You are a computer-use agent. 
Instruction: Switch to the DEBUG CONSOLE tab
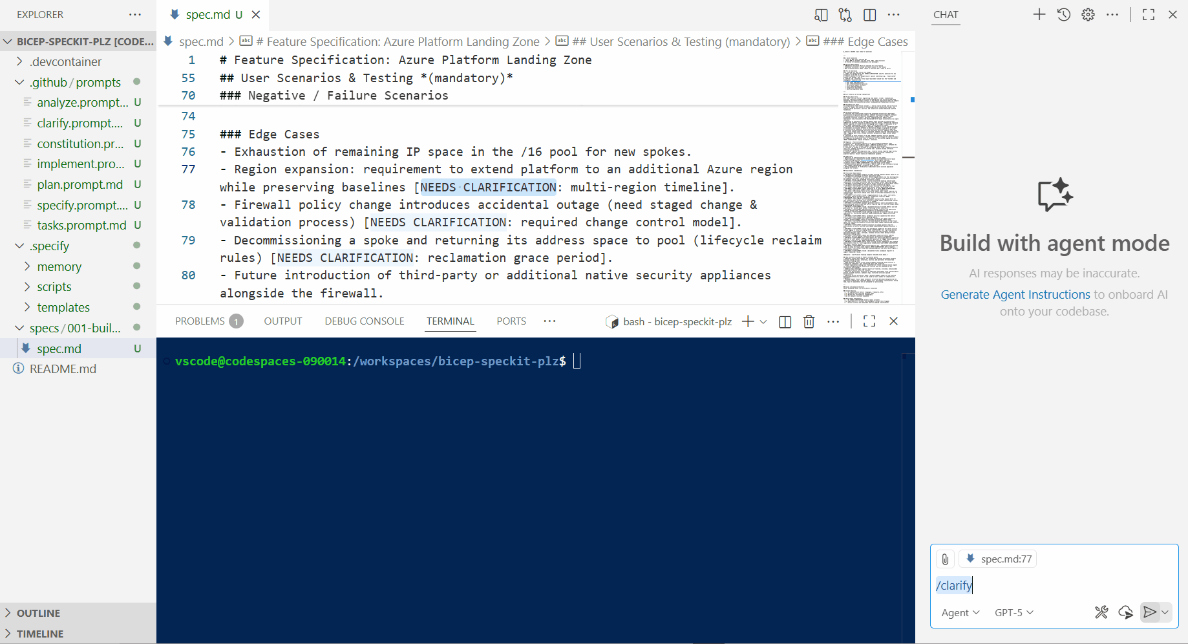364,321
